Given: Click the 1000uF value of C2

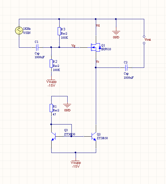Looking at the screenshot, I should [x=129, y=77].
